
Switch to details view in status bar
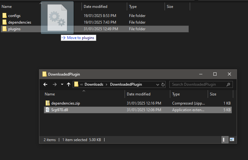coord(225,140)
